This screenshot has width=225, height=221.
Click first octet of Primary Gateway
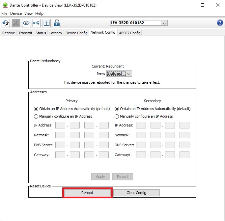coord(60,155)
